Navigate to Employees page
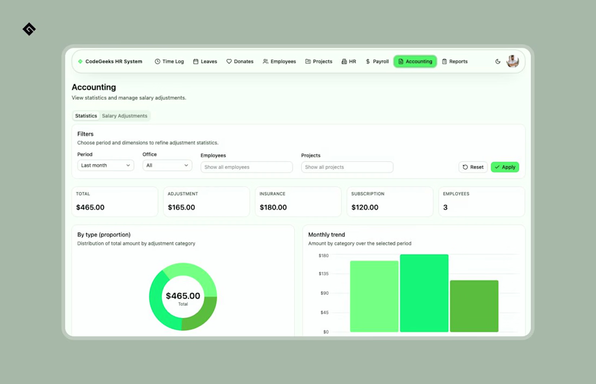The width and height of the screenshot is (596, 384). point(280,62)
